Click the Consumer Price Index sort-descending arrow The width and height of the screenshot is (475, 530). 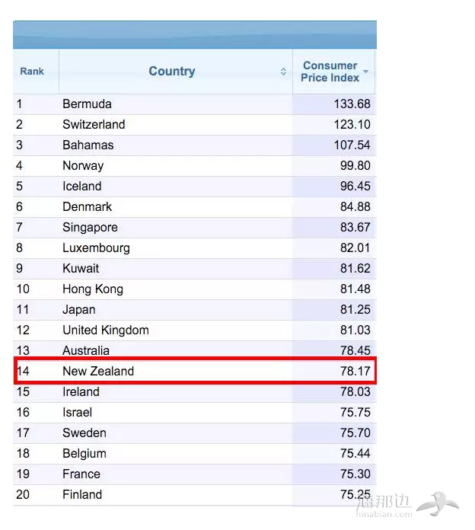[x=365, y=72]
